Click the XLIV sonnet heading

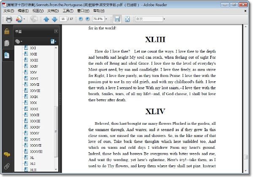155,112
